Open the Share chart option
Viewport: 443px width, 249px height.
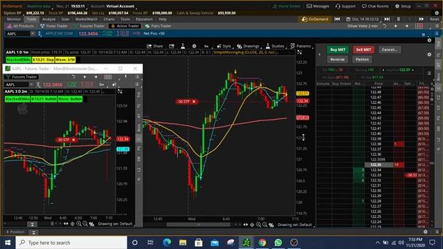coord(154,46)
